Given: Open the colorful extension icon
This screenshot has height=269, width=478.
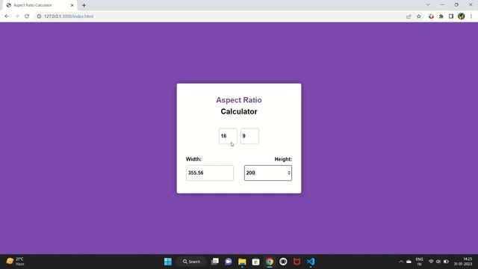Looking at the screenshot, I should point(431,16).
